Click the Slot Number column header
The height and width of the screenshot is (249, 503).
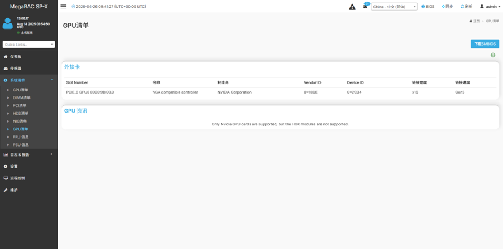pyautogui.click(x=77, y=82)
